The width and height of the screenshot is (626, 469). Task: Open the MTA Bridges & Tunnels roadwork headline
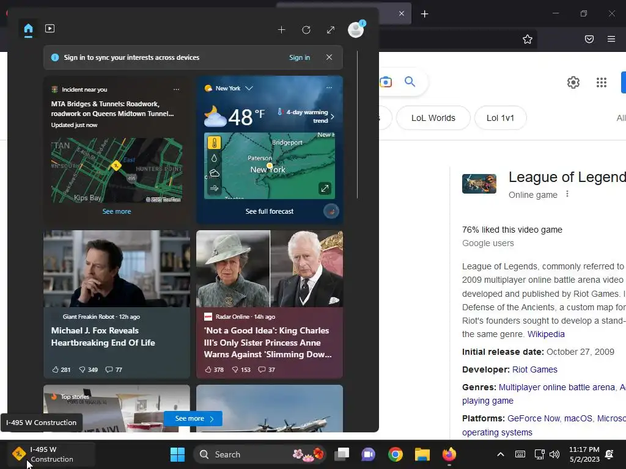click(x=112, y=109)
